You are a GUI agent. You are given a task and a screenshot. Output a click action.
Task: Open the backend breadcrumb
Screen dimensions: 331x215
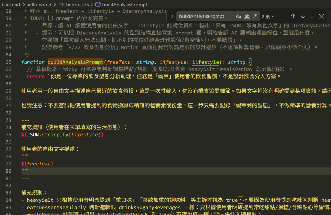[11, 5]
